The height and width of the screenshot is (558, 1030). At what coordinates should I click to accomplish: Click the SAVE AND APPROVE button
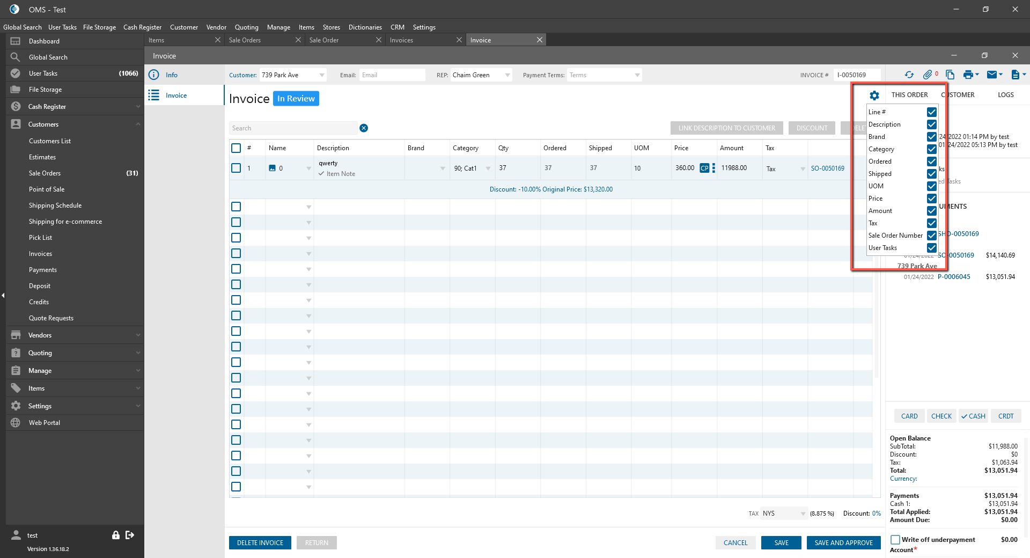pyautogui.click(x=843, y=543)
